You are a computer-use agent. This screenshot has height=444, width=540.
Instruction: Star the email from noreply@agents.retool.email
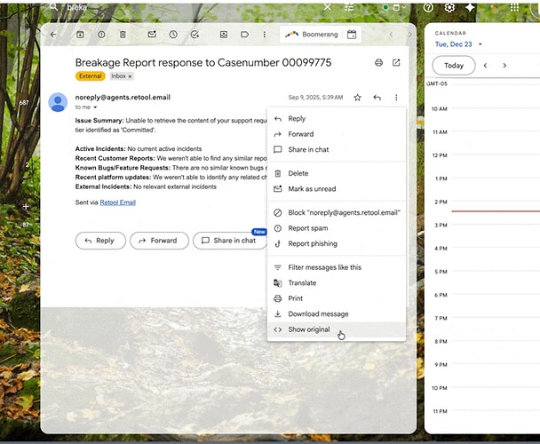(x=357, y=98)
